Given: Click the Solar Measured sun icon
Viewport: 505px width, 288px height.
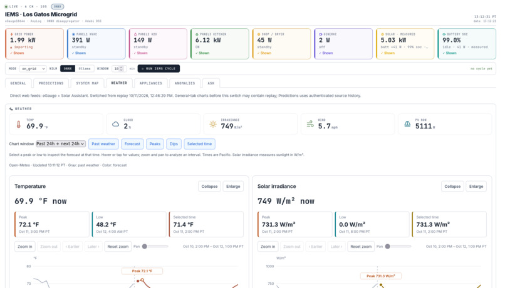Looking at the screenshot, I should 383,34.
